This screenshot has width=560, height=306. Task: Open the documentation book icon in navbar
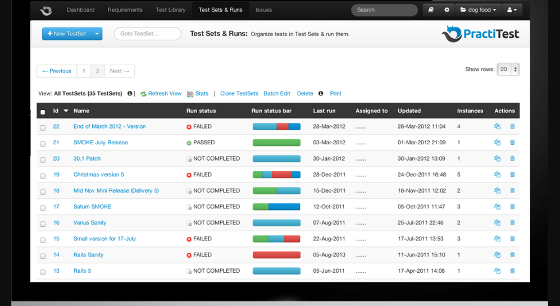[x=431, y=10]
